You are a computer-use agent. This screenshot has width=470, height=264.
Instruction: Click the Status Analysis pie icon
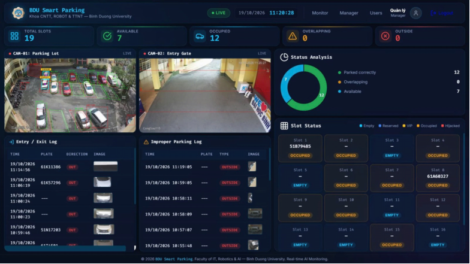coord(284,57)
